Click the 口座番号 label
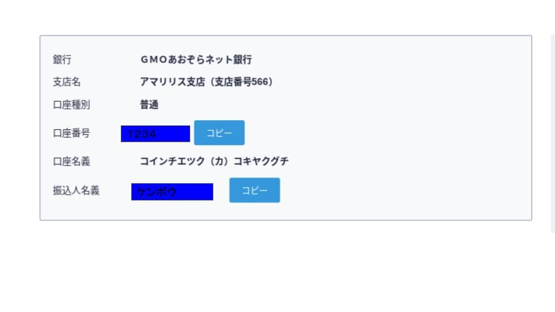Screen dimensions: 555x312 pos(71,133)
